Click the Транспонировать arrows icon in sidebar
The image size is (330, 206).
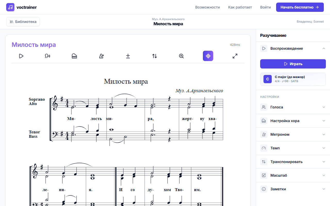click(264, 162)
